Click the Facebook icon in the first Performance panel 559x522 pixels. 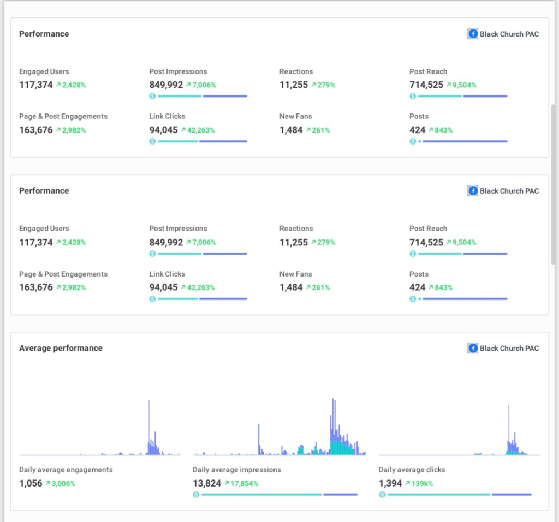pyautogui.click(x=473, y=34)
